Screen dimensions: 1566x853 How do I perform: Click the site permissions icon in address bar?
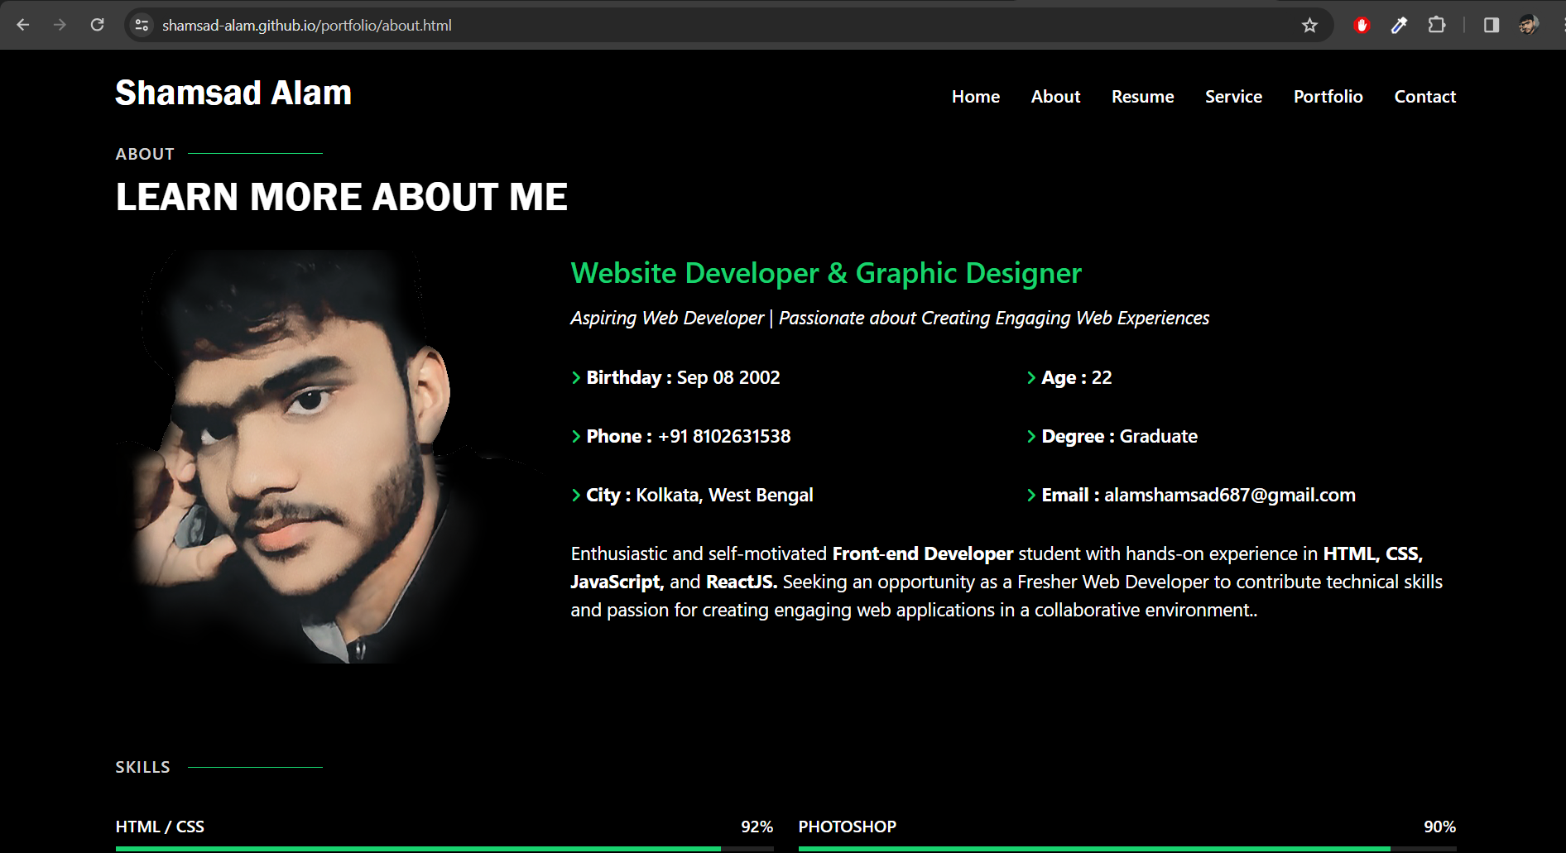142,25
